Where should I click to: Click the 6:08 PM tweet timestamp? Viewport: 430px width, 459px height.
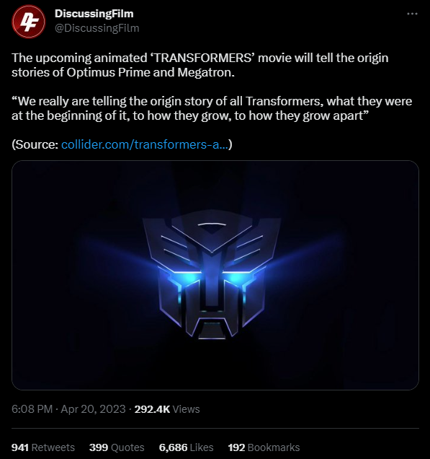click(x=32, y=409)
